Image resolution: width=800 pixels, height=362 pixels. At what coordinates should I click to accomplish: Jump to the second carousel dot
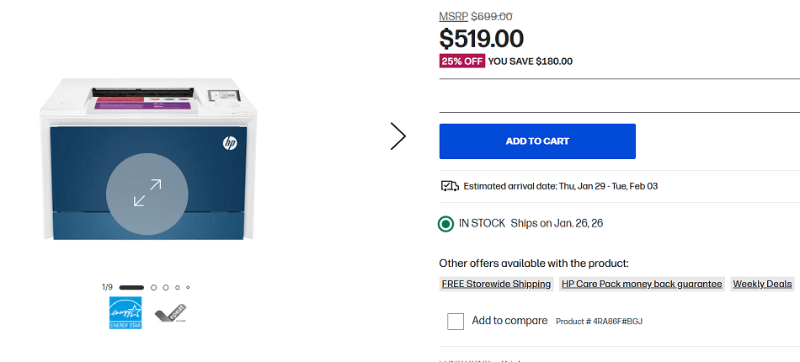point(154,287)
